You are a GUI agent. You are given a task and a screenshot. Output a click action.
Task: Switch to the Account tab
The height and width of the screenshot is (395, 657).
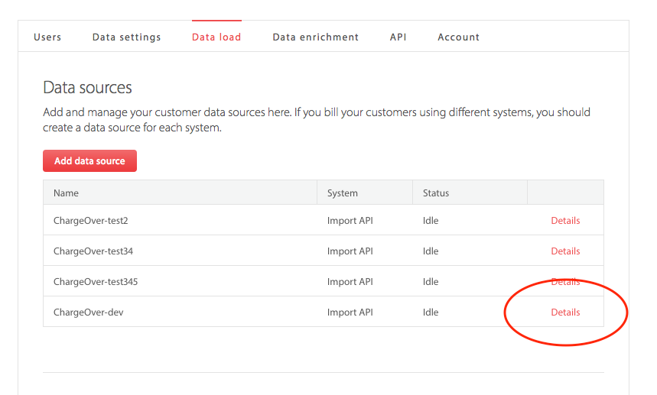(458, 37)
